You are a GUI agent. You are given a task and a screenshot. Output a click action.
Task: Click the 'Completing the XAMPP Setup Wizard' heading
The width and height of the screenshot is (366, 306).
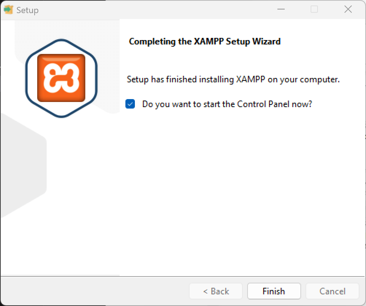(x=205, y=42)
